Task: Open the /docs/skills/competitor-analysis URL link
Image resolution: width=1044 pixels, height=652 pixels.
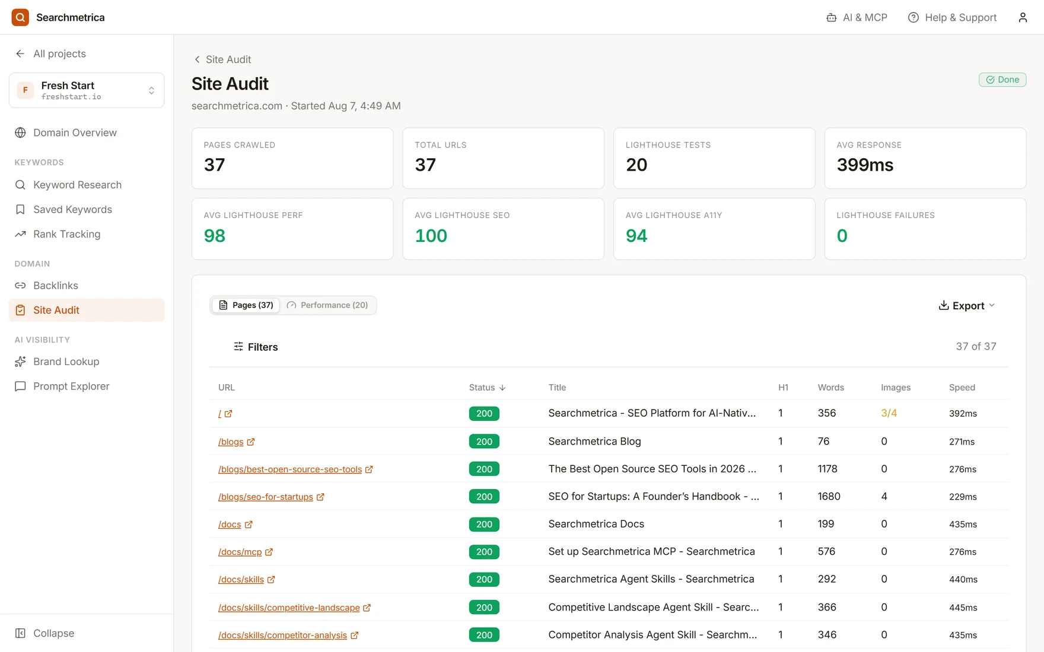Action: point(282,635)
